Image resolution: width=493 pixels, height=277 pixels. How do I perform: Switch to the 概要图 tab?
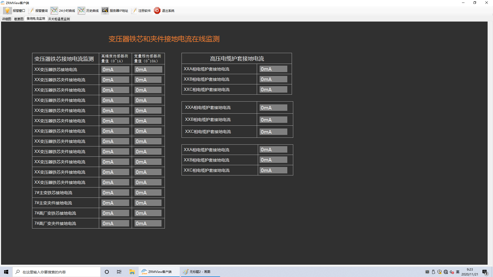(x=18, y=19)
